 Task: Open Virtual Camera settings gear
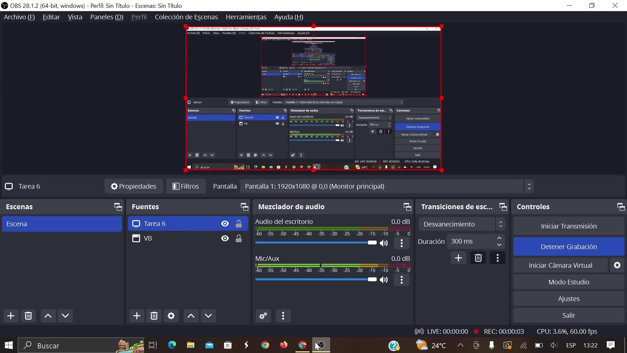[617, 265]
